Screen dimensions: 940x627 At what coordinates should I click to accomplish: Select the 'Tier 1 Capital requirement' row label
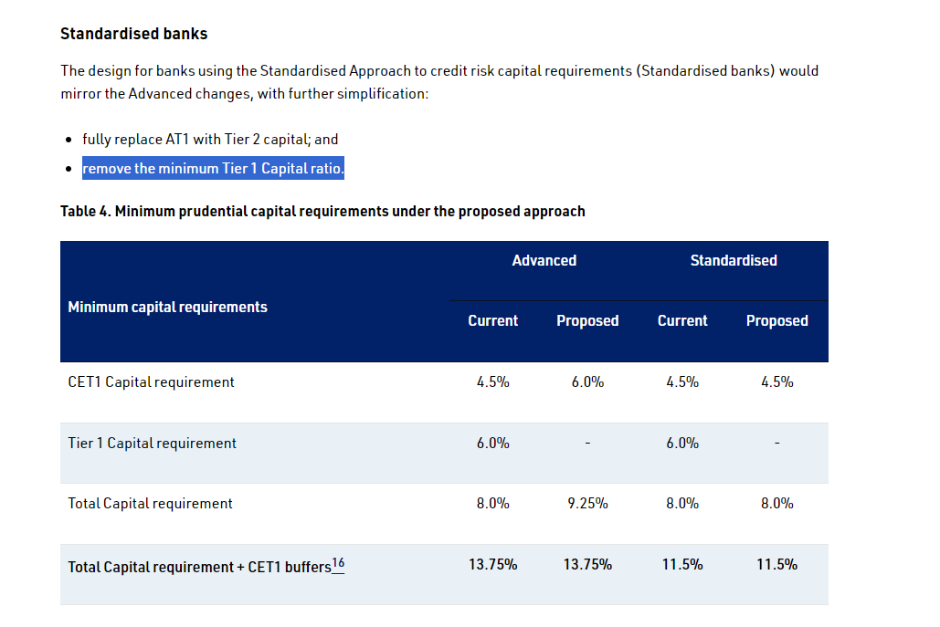(152, 444)
